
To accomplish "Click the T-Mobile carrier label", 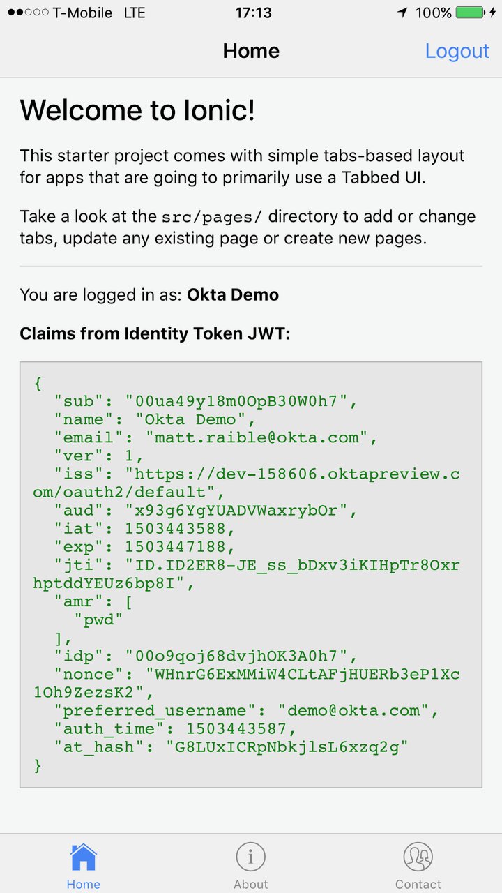I will 82,13.
